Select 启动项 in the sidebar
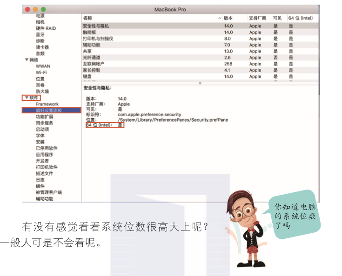Viewport: 342px width, 276px height. coord(42,129)
